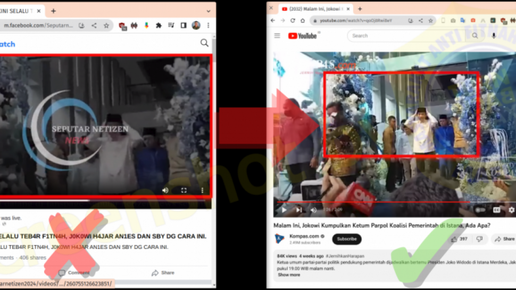Open media control playlist icon in left browser

(171, 26)
